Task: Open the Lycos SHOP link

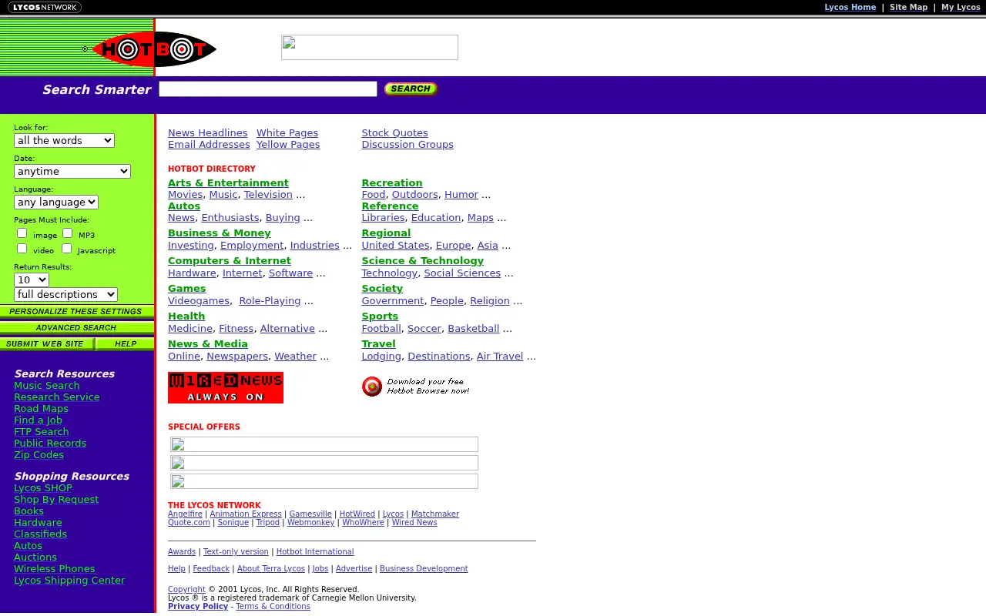Action: pyautogui.click(x=43, y=488)
